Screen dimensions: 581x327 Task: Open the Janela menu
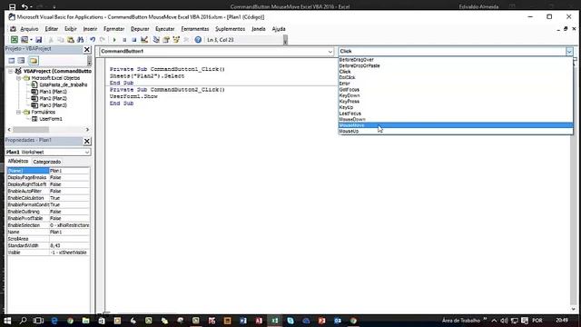click(258, 29)
